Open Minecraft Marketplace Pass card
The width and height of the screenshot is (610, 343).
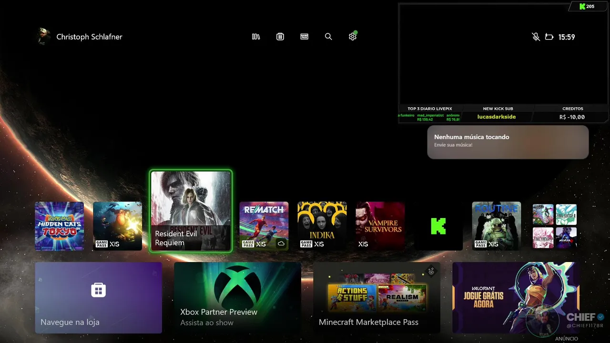376,298
